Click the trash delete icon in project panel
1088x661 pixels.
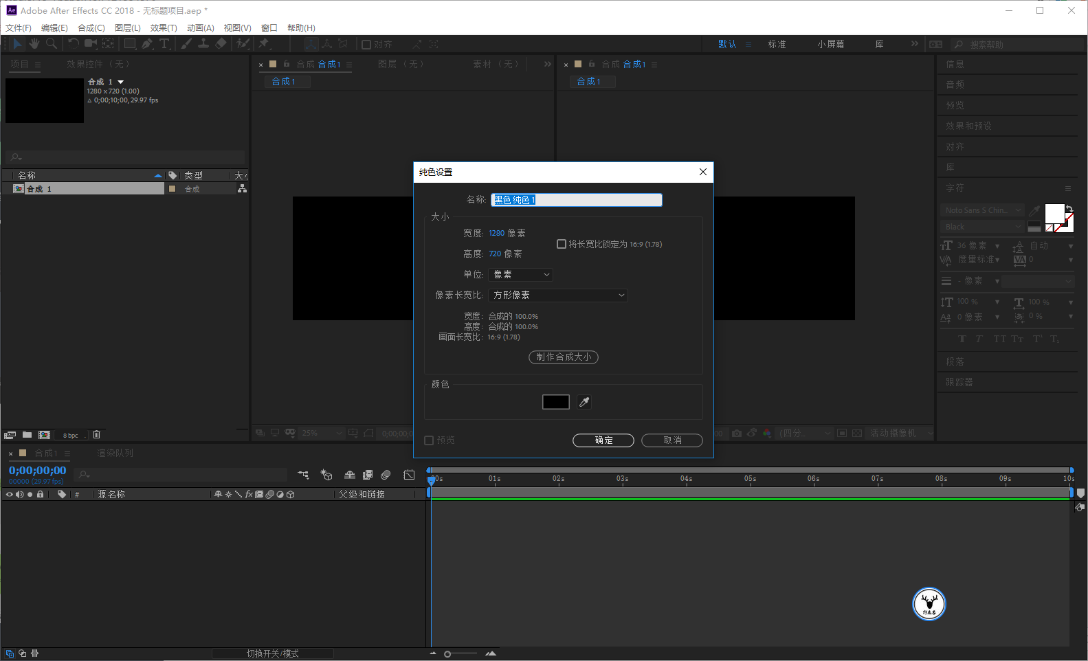[x=97, y=434]
